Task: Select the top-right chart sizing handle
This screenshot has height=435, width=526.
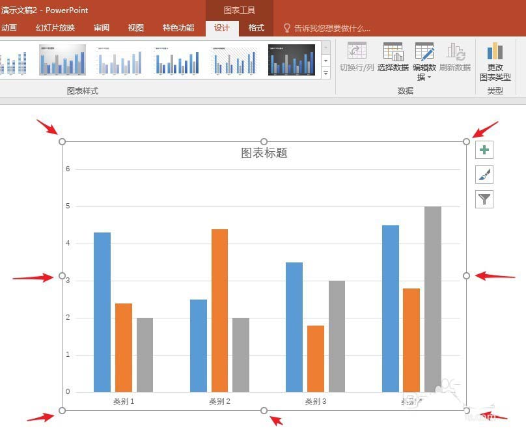Action: coord(466,142)
